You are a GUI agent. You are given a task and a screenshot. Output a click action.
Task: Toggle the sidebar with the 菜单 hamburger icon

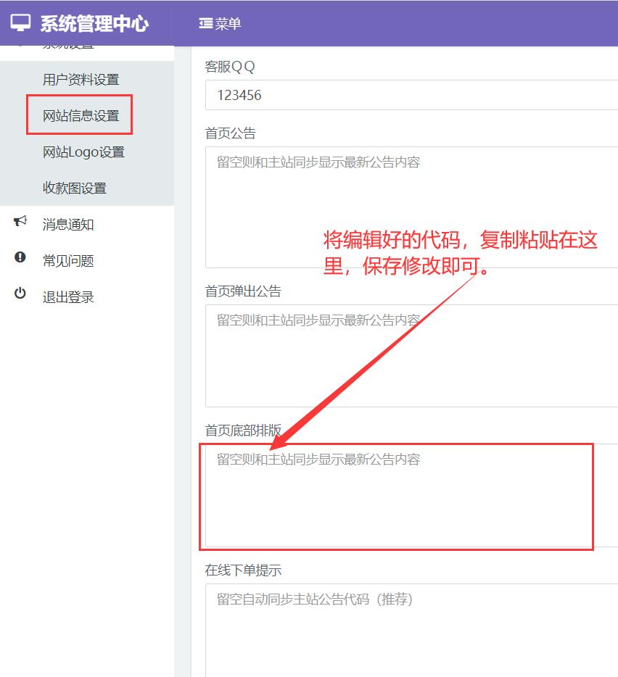click(x=206, y=24)
